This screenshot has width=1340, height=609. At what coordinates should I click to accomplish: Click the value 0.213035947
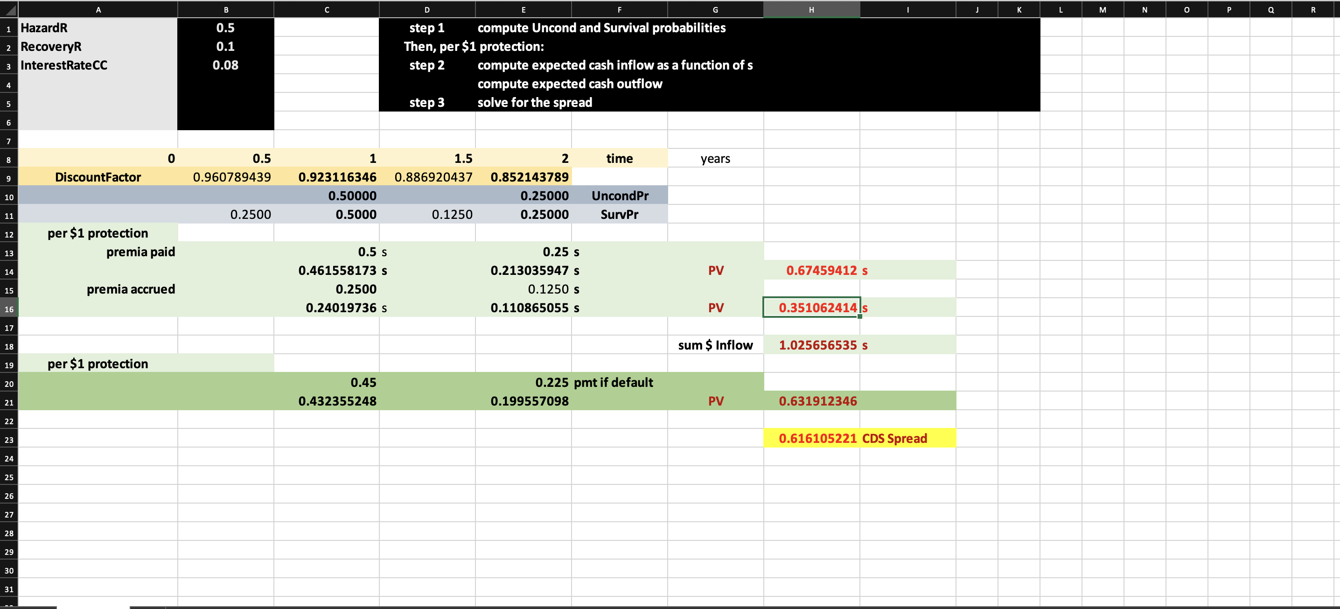(523, 271)
